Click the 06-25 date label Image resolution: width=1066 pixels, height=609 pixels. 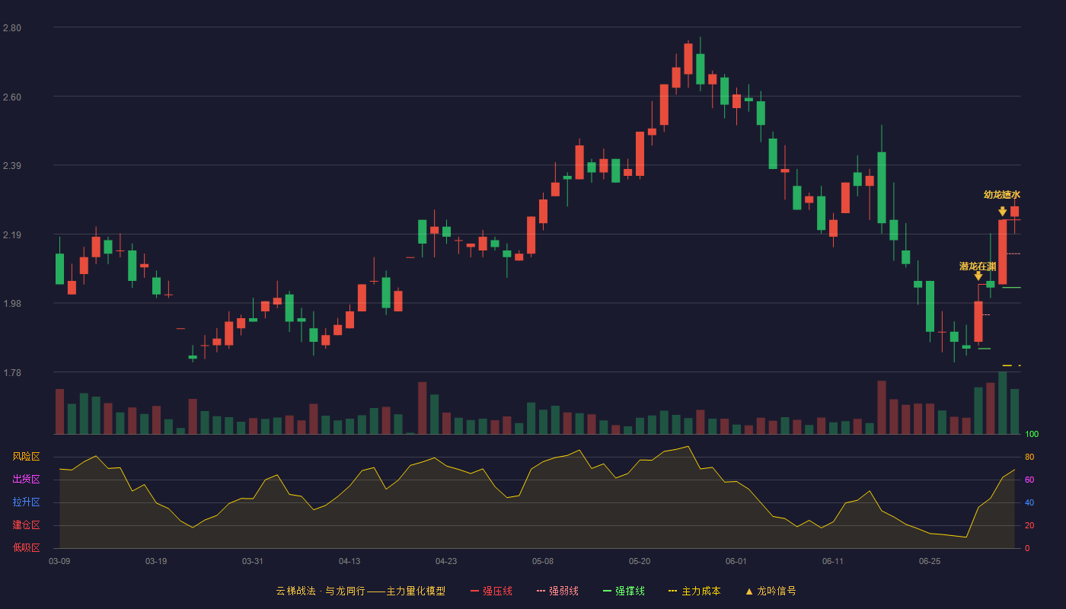tap(930, 561)
